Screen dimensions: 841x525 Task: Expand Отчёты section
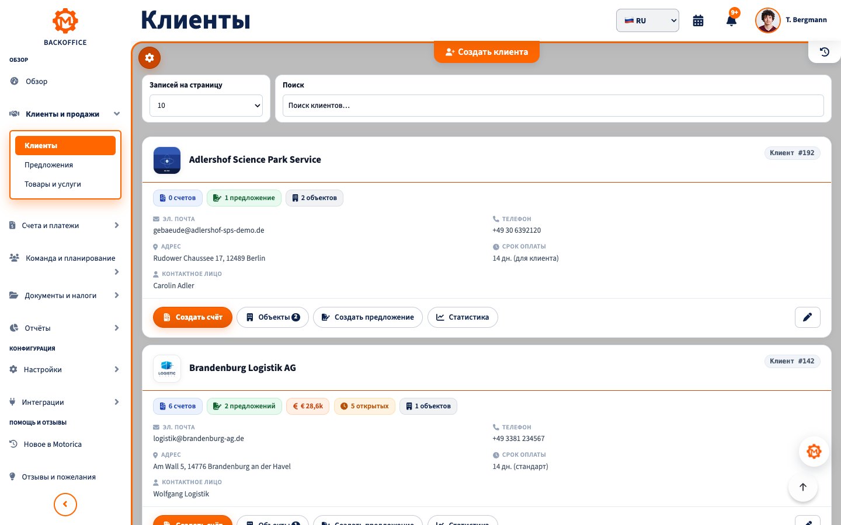(x=65, y=328)
